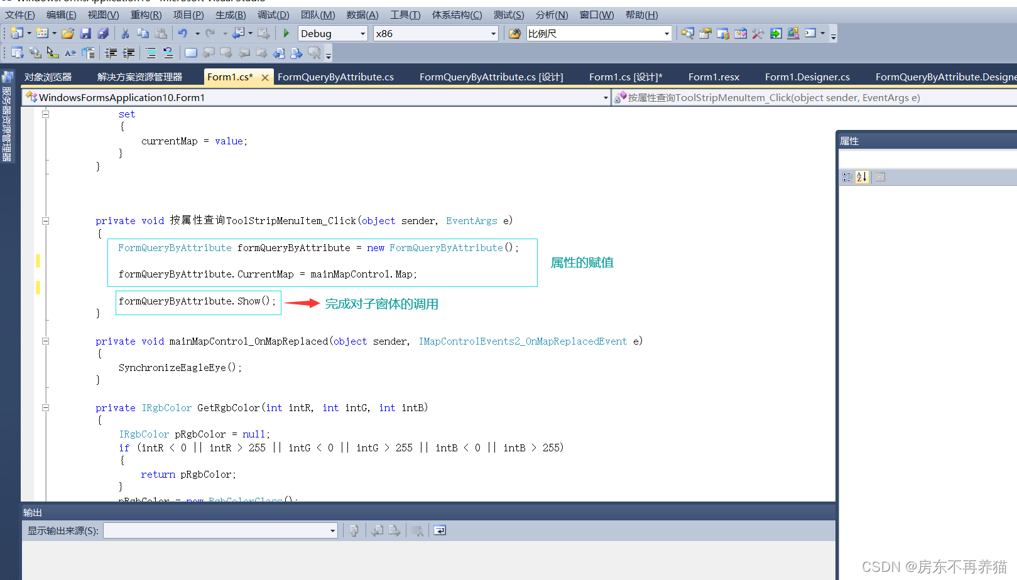Viewport: 1017px width, 580px height.
Task: Open the Debug configuration dropdown
Action: (x=362, y=34)
